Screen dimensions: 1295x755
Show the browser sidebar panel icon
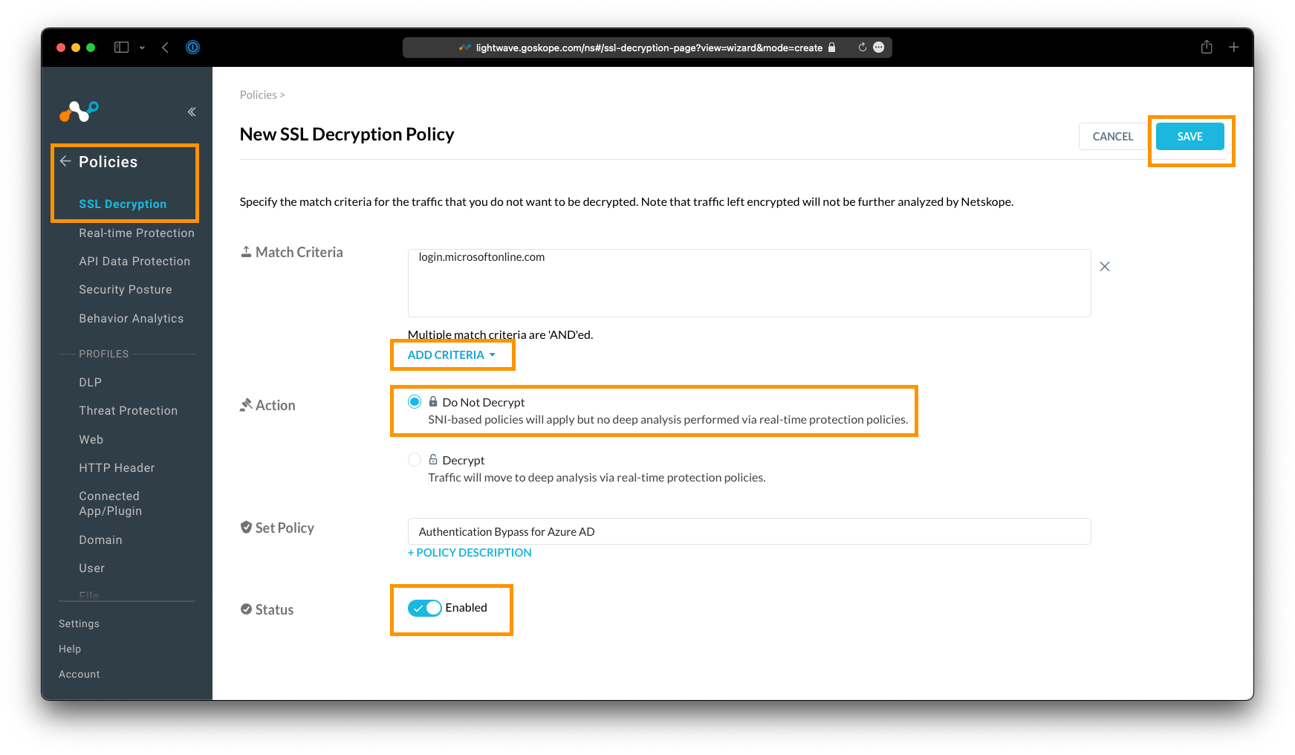click(x=121, y=48)
